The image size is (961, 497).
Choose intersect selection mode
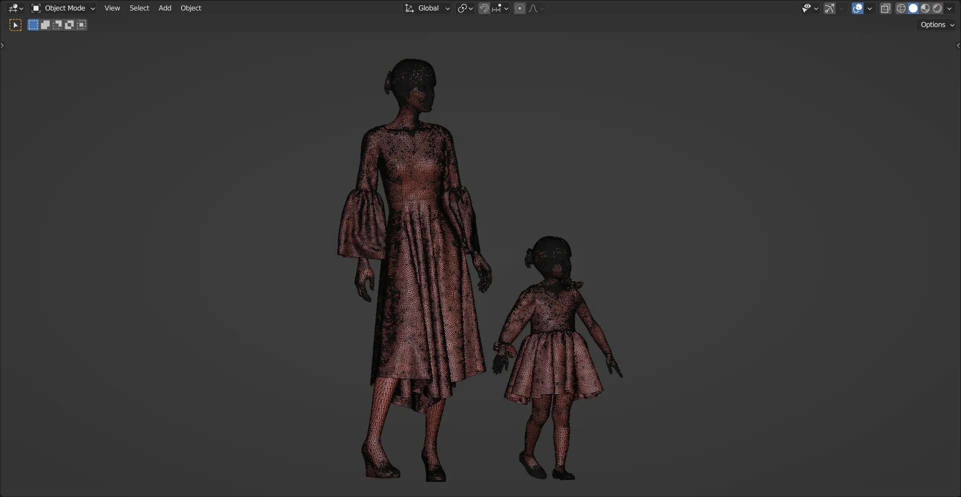click(81, 25)
